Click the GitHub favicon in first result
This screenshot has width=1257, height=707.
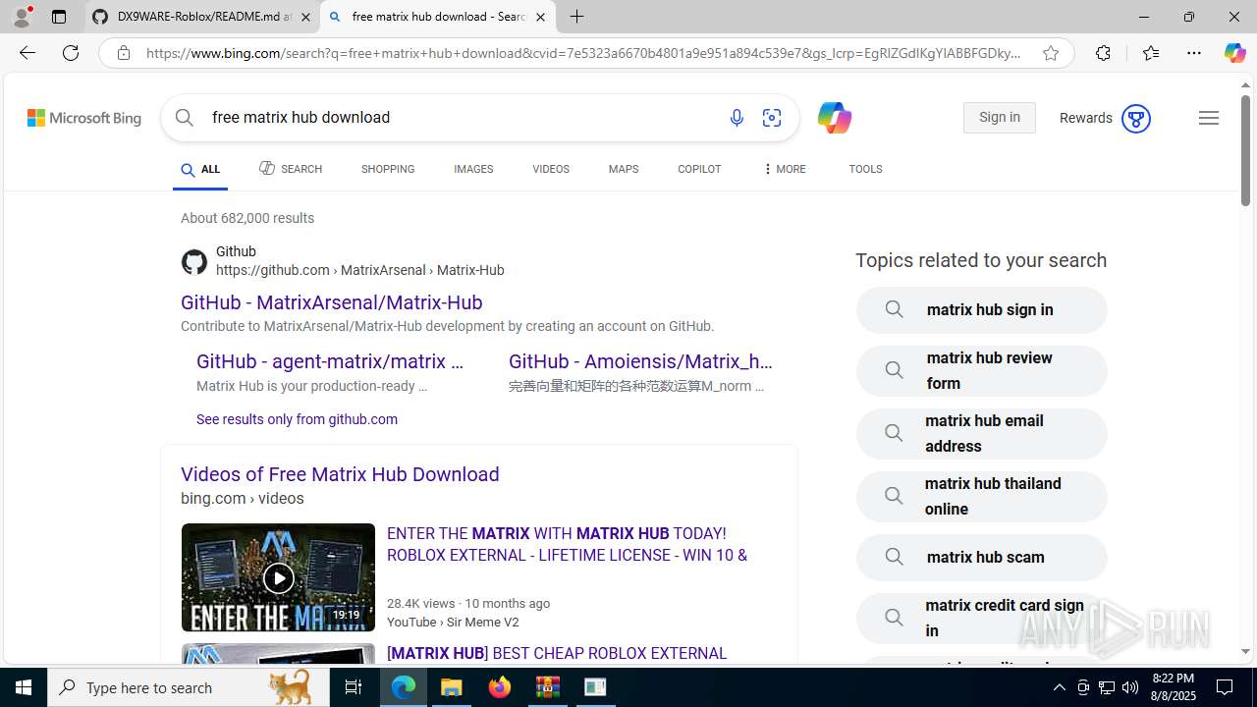click(194, 261)
